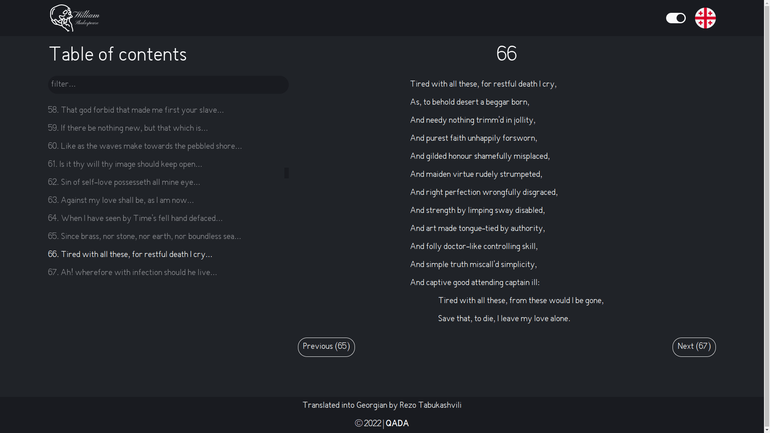Screen dimensions: 770x433
Task: Click the highlighted sonnet 66 entry
Action: 130,255
